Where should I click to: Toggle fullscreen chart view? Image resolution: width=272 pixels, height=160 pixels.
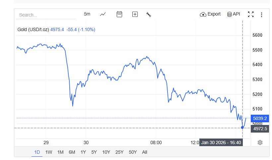click(251, 14)
